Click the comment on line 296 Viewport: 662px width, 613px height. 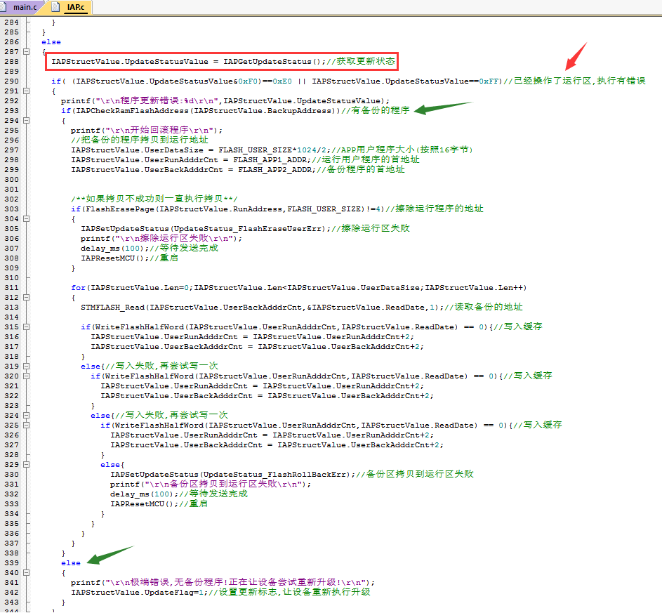(x=139, y=140)
